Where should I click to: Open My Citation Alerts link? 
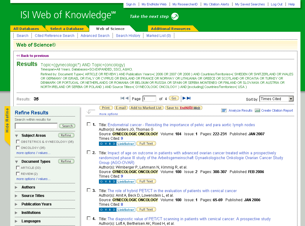216,4
